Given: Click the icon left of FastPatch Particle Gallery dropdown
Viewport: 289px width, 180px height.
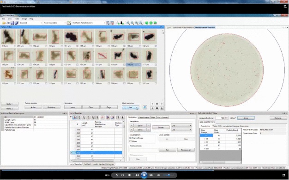Looking at the screenshot, I should (69, 23).
